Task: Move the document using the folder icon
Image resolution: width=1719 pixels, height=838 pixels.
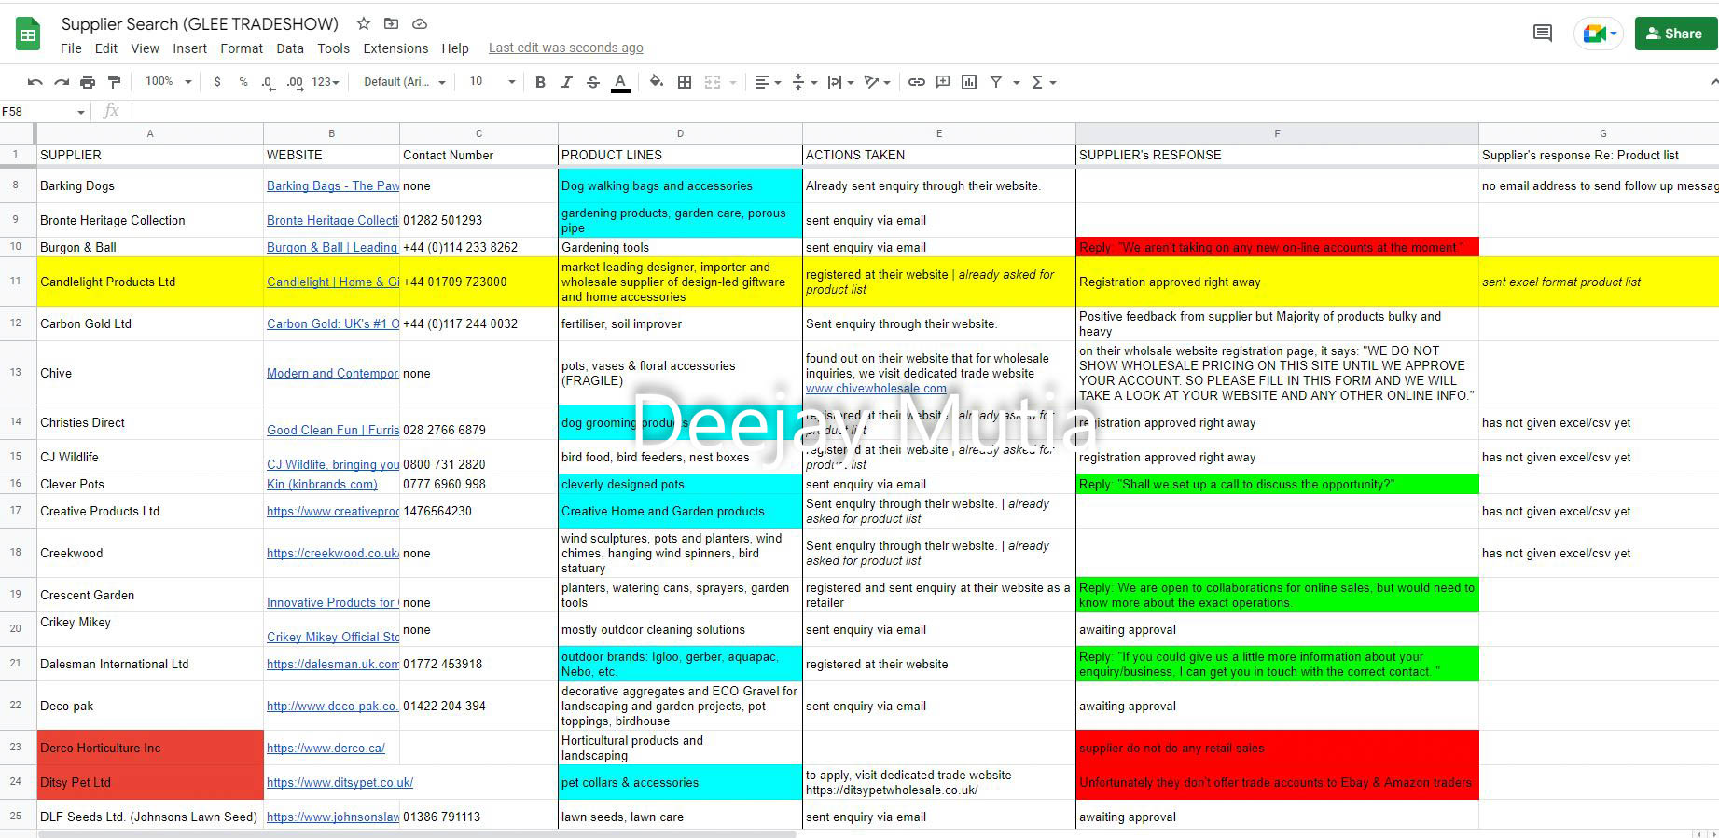Action: [391, 23]
